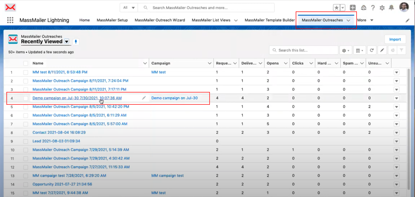
Task: Click the notifications bell icon
Action: (x=391, y=7)
